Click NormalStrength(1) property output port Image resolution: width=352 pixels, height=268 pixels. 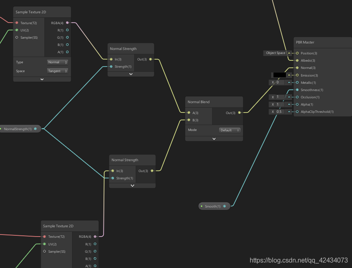pyautogui.click(x=35, y=129)
